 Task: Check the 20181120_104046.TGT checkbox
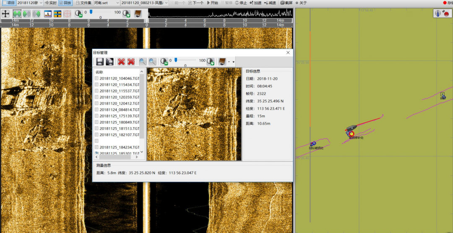pyautogui.click(x=96, y=79)
